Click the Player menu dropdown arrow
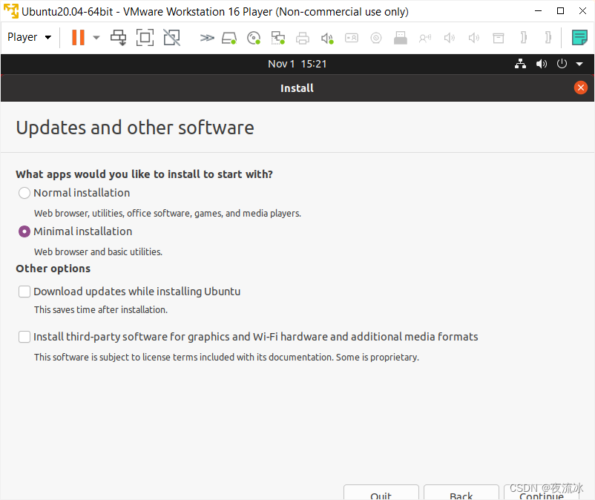Screen dimensions: 595x500 point(48,38)
